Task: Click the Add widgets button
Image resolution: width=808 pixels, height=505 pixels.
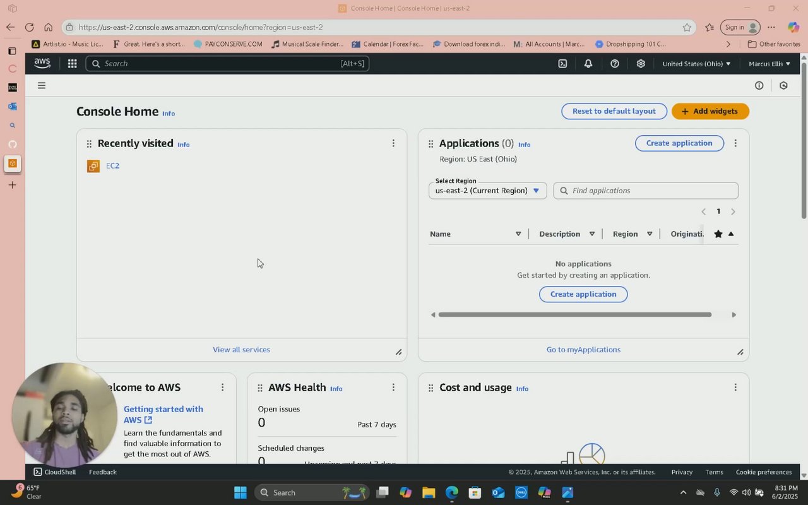Action: tap(710, 111)
